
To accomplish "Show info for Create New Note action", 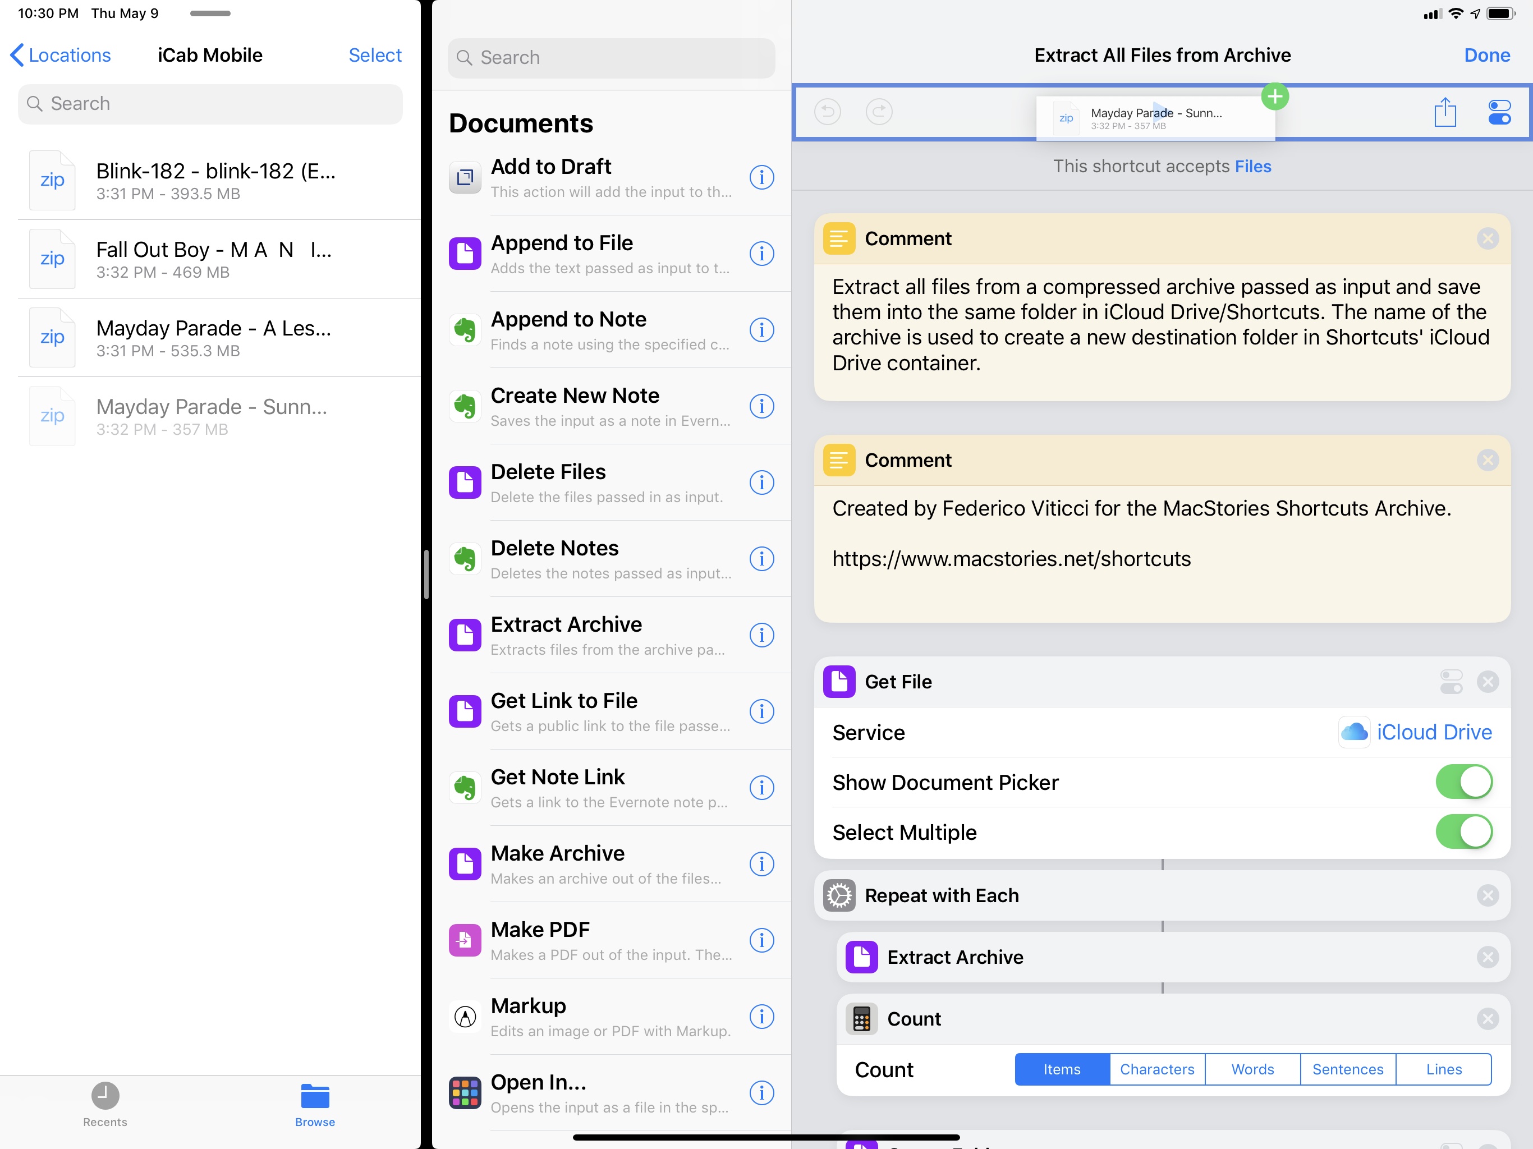I will (x=761, y=406).
